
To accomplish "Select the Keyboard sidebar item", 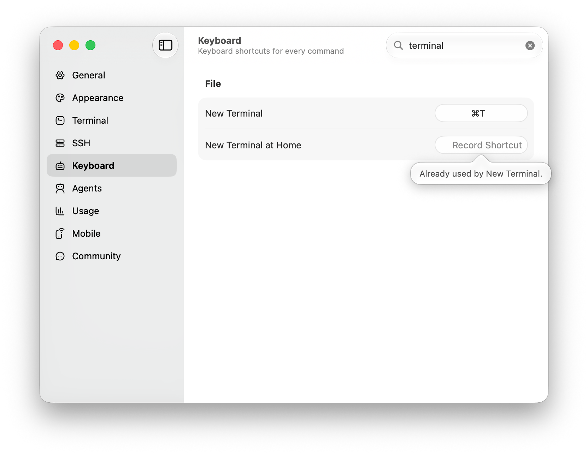I will click(x=112, y=165).
